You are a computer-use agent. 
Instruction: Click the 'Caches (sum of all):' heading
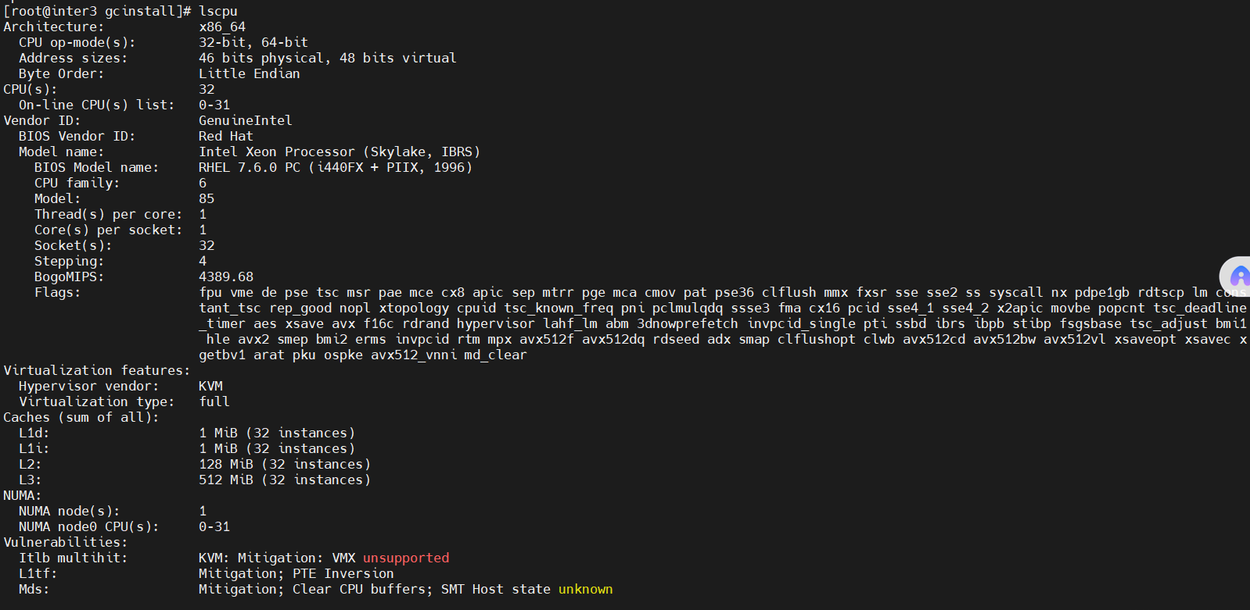pos(81,417)
